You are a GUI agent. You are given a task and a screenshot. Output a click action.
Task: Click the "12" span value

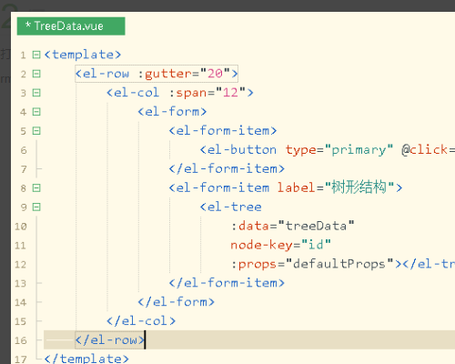click(x=230, y=93)
